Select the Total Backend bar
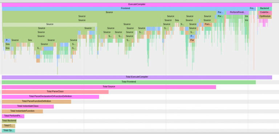Image resolution: width=279 pixels, height=134 pixels. click(9, 121)
